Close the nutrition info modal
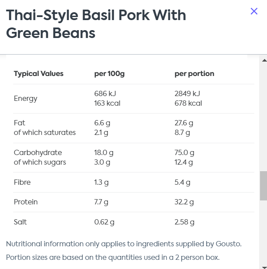Image resolution: width=267 pixels, height=269 pixels. tap(254, 11)
